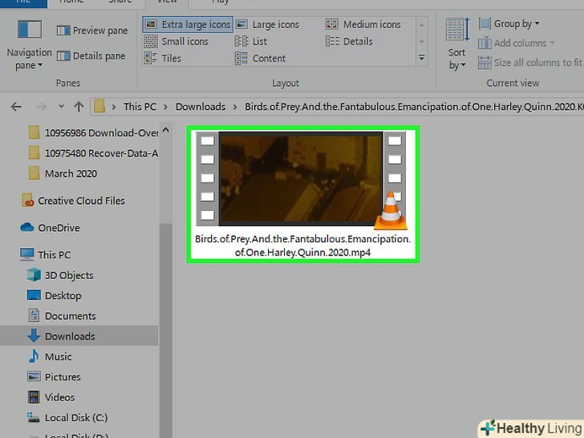Click the address bar folder path field
The image size is (584, 438).
pyautogui.click(x=337, y=107)
